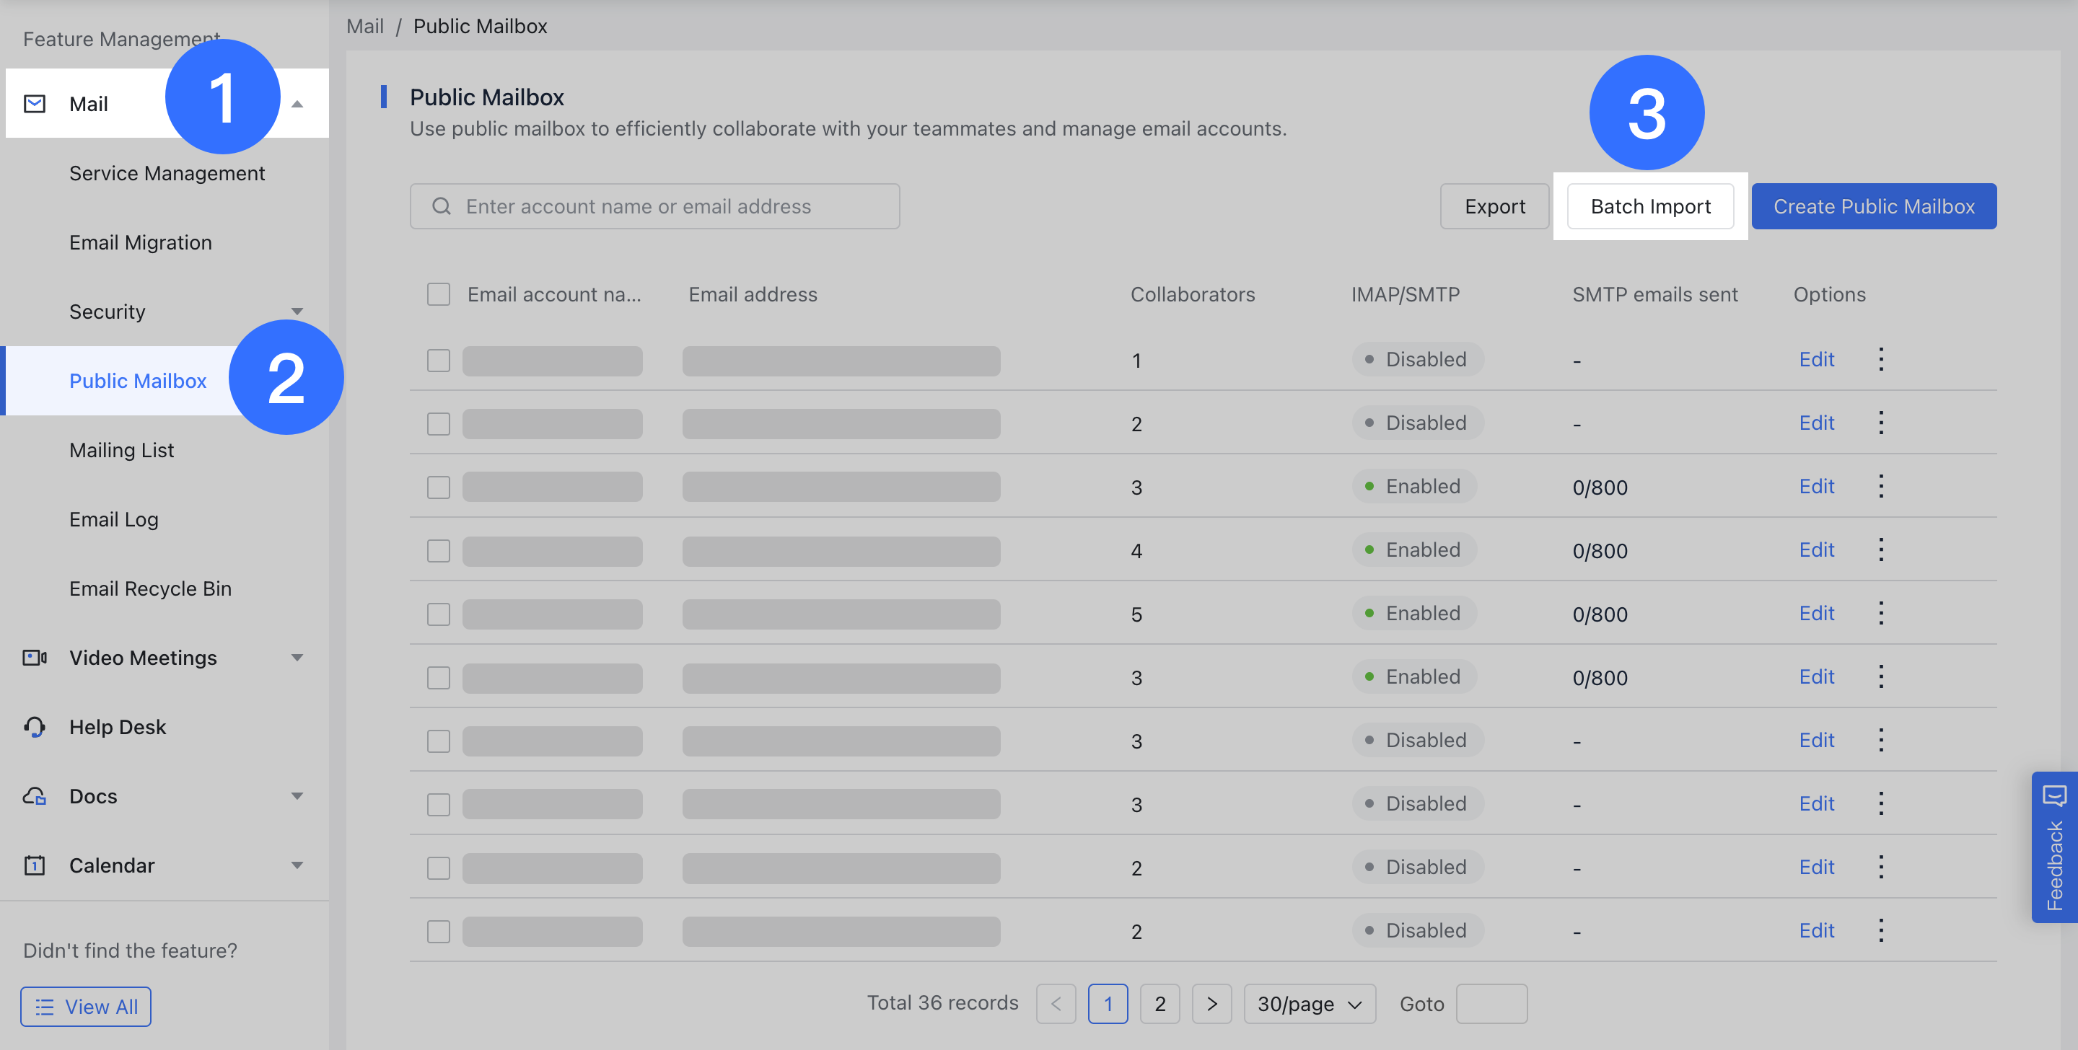Select Public Mailbox in the sidebar
2078x1050 pixels.
point(138,380)
